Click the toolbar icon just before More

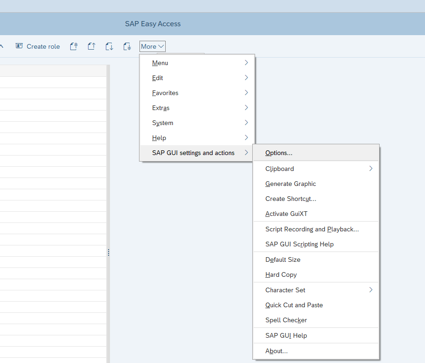(127, 46)
